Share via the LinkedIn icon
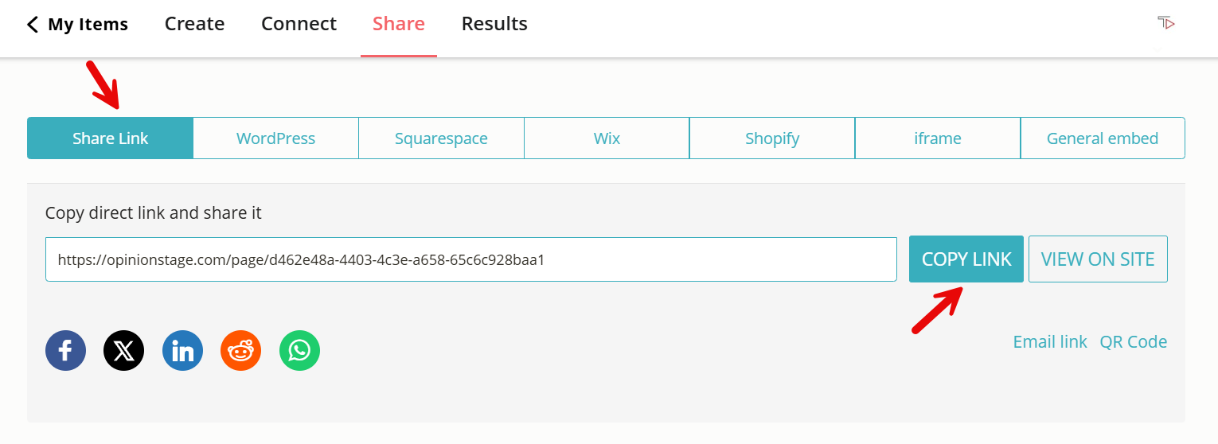Image resolution: width=1218 pixels, height=444 pixels. 182,350
